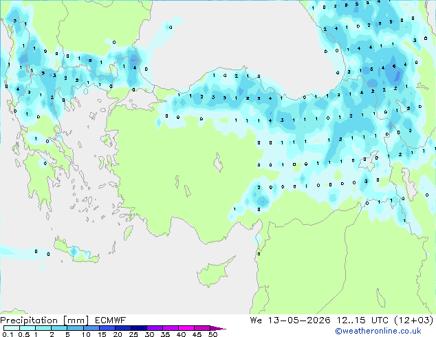Select the 5–10 mm legend swatch
Image resolution: width=436 pixels, height=337 pixels.
click(x=75, y=328)
